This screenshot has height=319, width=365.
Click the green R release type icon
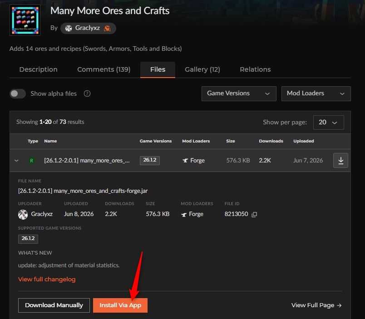pyautogui.click(x=31, y=161)
